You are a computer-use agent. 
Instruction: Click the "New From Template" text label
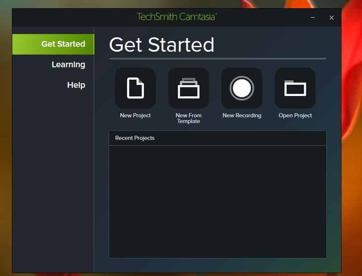(189, 118)
